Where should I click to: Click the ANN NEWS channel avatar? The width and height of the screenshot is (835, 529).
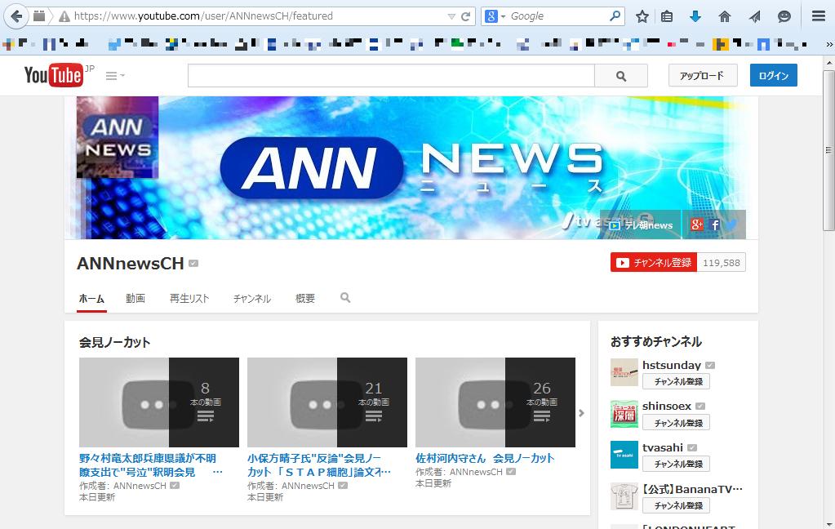click(118, 137)
